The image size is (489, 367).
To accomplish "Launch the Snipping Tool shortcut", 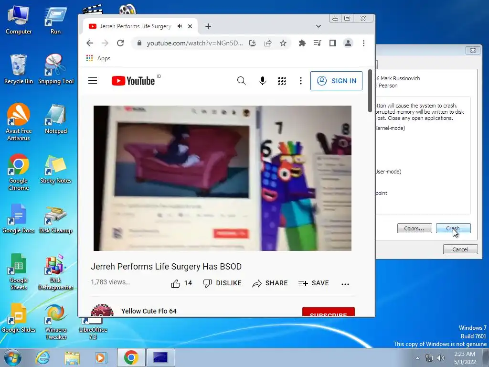I will [x=56, y=69].
